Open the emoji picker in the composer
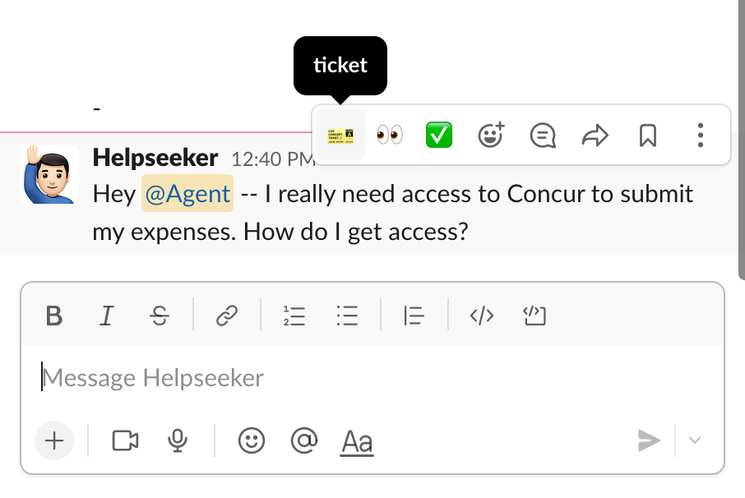The image size is (745, 498). [x=251, y=440]
